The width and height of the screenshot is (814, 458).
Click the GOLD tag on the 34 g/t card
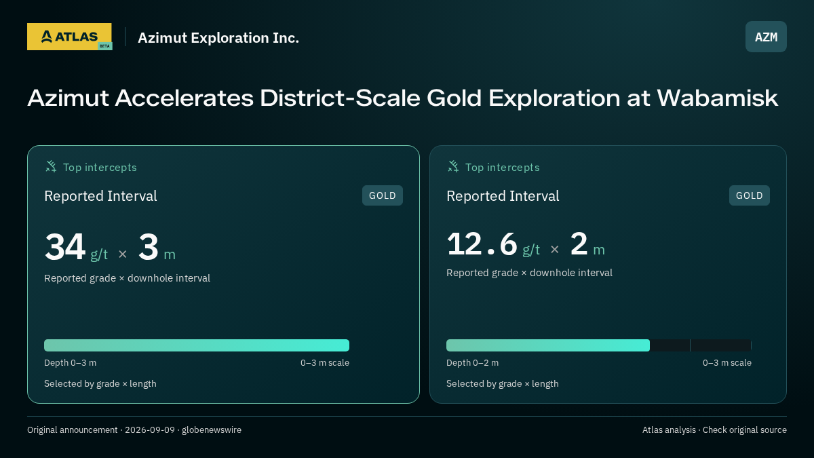coord(383,195)
